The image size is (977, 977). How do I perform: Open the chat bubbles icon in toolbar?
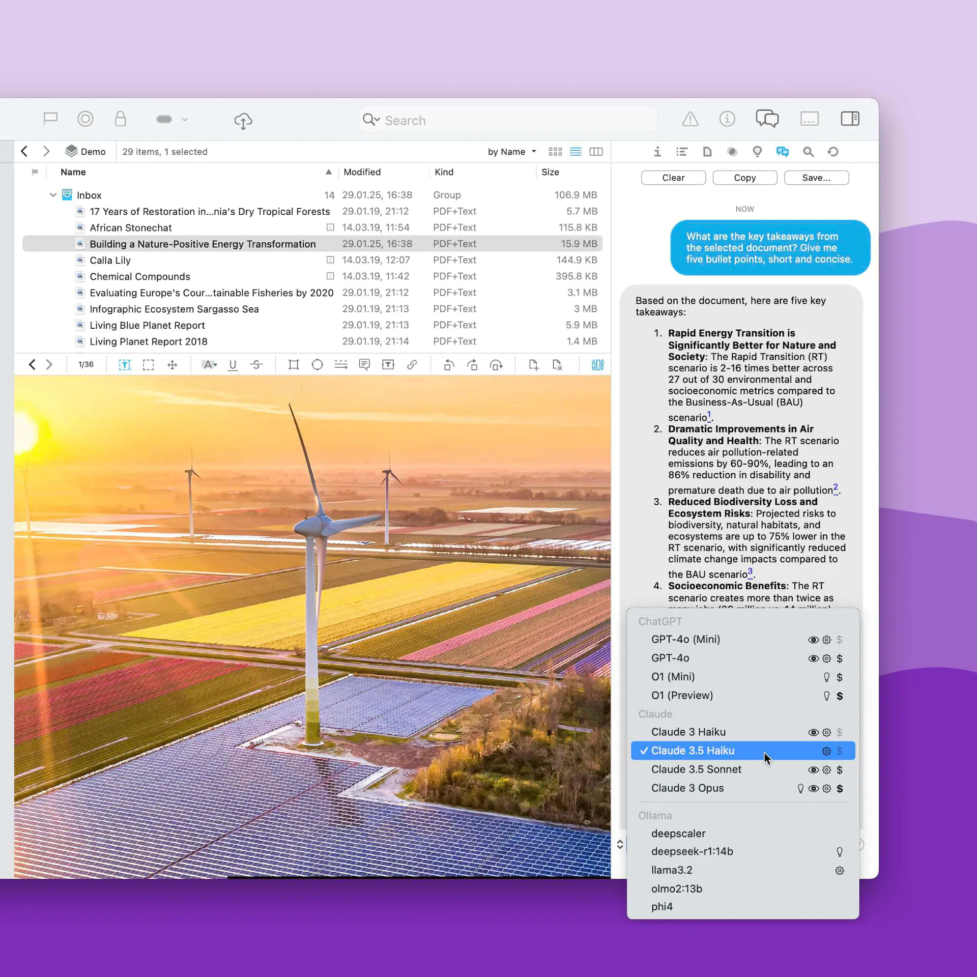click(767, 119)
